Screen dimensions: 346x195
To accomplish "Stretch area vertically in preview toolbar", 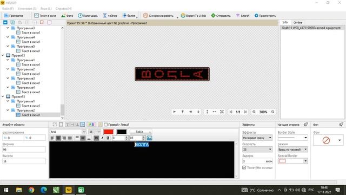I will tap(207, 112).
